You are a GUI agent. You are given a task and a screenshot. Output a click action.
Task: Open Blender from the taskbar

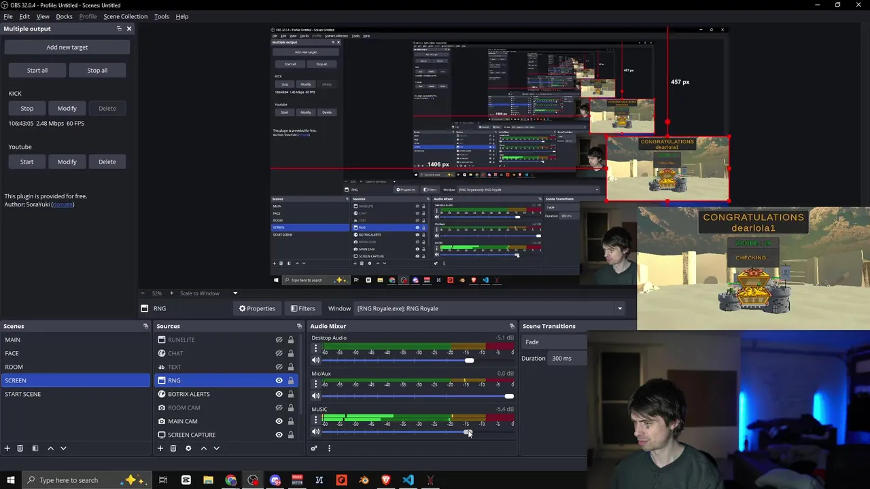pos(364,480)
